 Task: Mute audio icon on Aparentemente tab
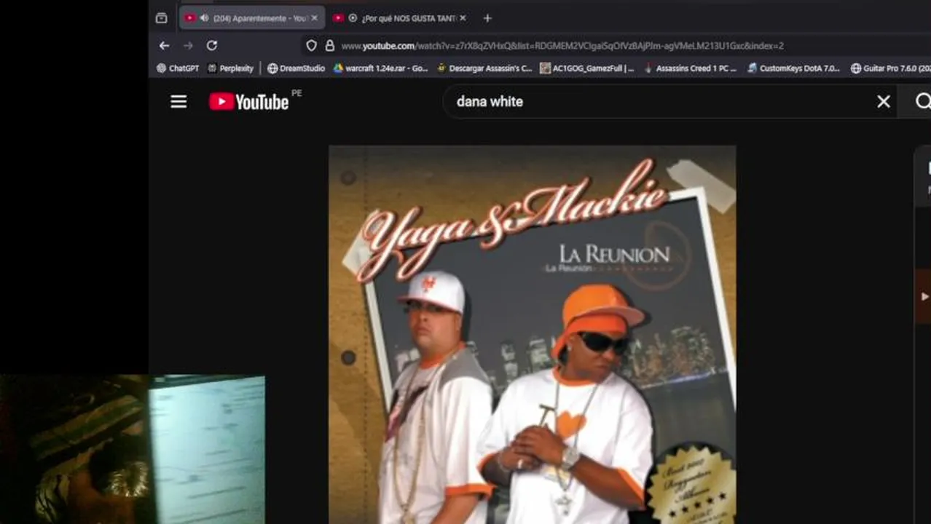tap(204, 18)
